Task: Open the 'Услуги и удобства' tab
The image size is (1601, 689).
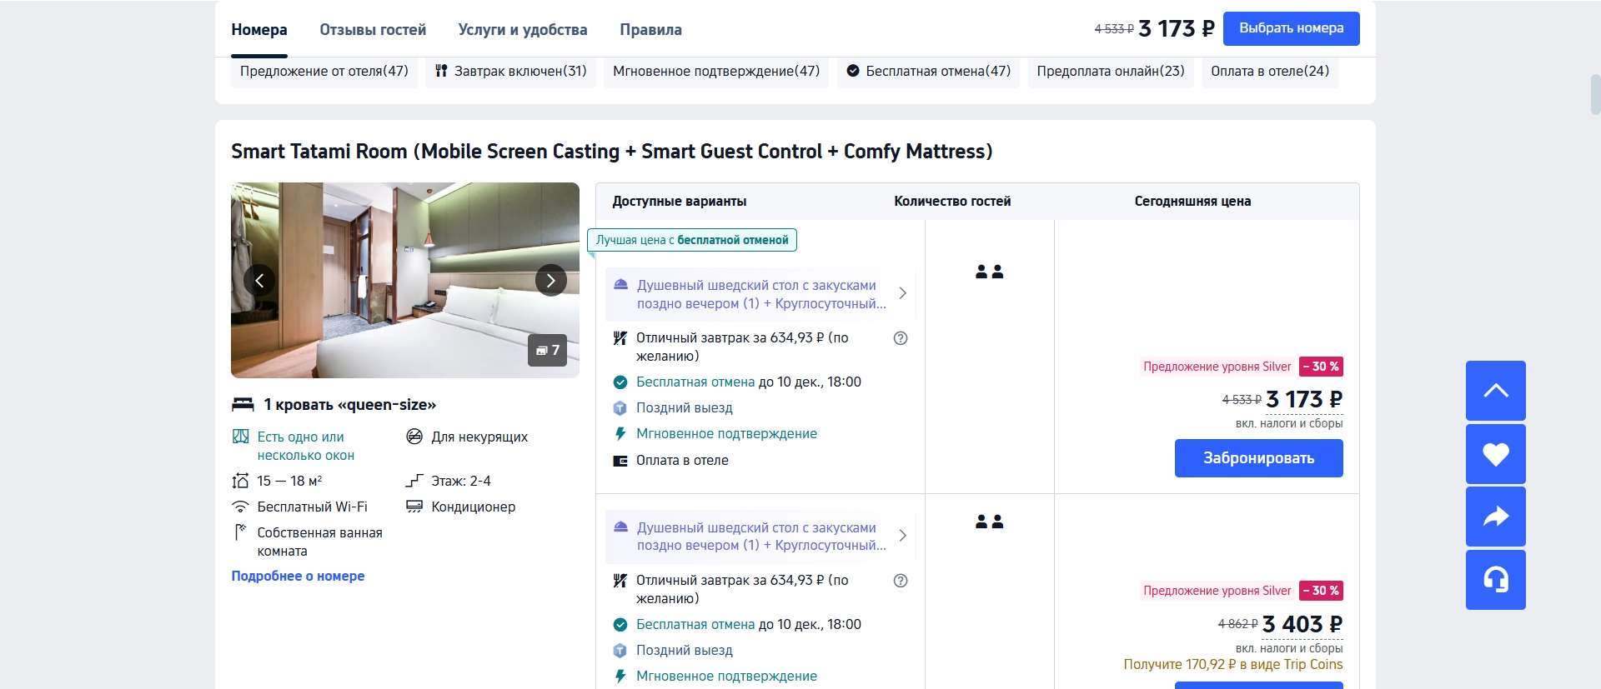Action: 522,30
